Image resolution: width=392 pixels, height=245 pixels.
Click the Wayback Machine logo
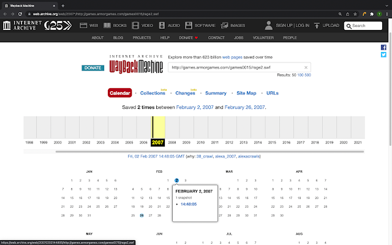point(136,64)
